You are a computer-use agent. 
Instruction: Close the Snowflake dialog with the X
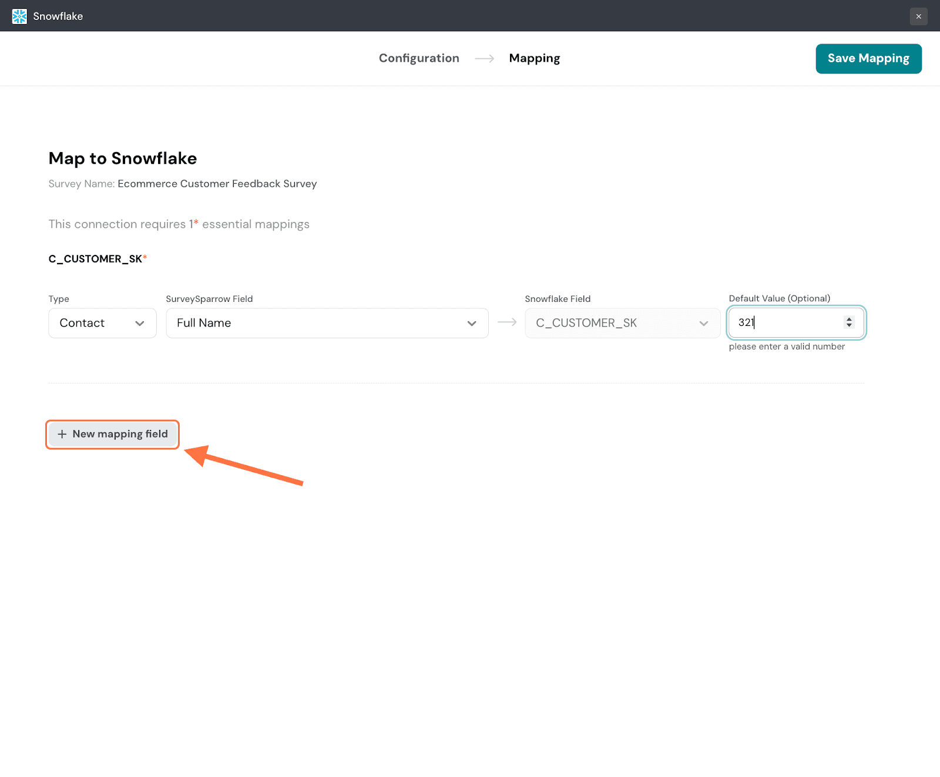pos(918,16)
